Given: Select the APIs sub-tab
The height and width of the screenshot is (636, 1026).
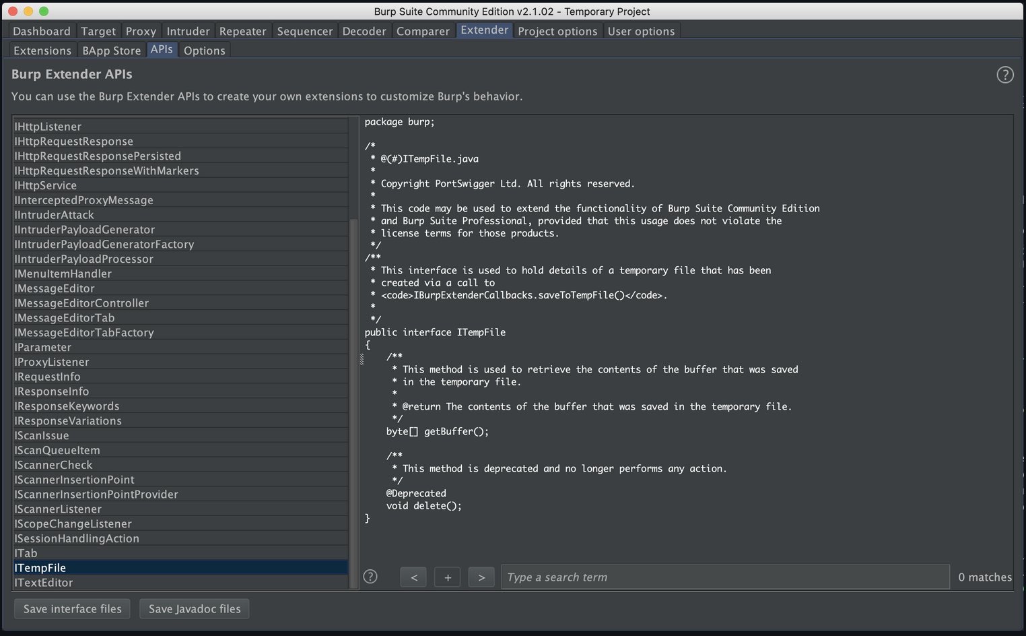Looking at the screenshot, I should [162, 50].
